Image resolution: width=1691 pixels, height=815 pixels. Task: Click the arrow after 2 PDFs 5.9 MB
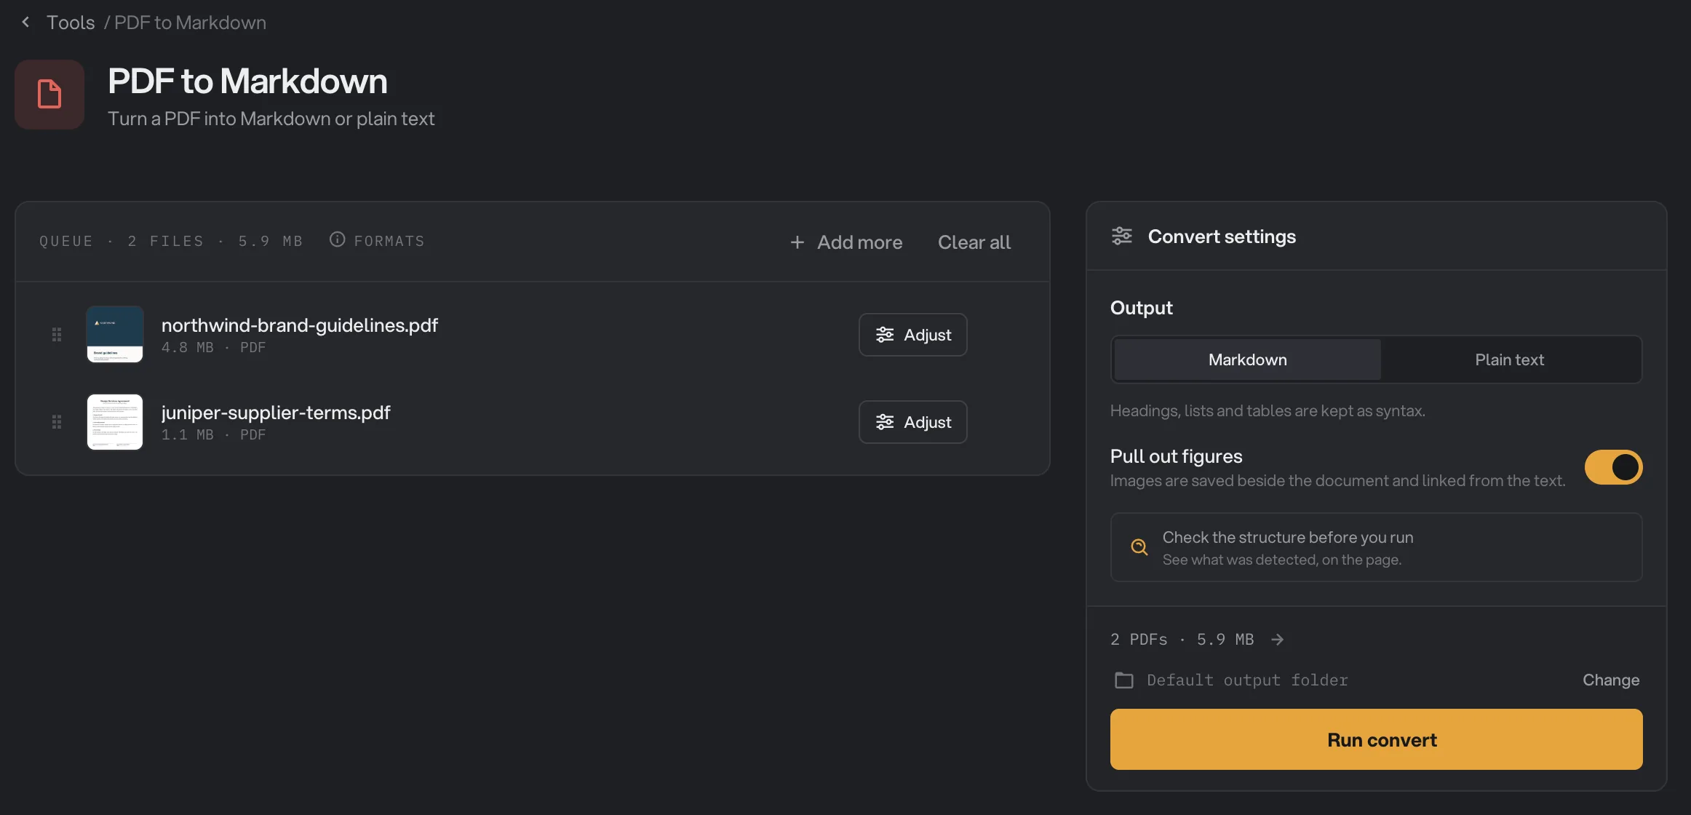click(1277, 640)
